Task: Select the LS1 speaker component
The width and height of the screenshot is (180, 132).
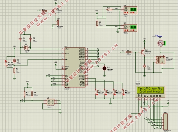Action: tap(58, 23)
